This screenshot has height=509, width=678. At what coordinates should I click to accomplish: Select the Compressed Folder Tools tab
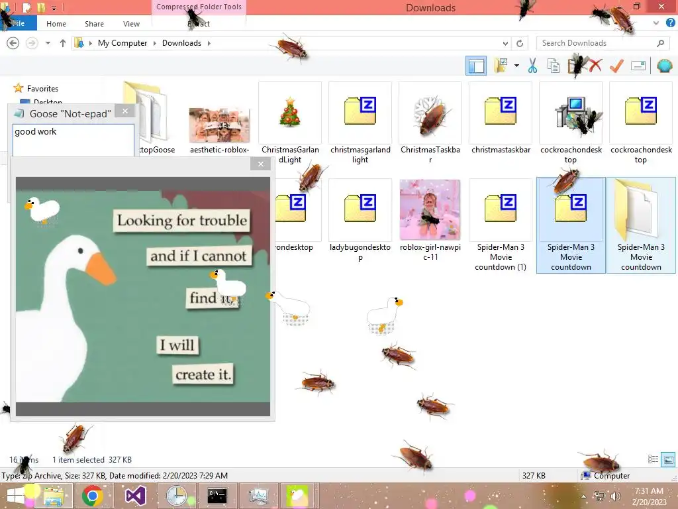pyautogui.click(x=199, y=7)
